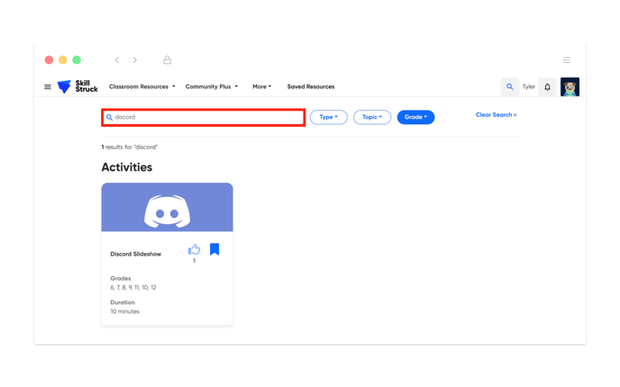Open the Type filter dropdown
Screen dimensions: 620x387
click(329, 117)
